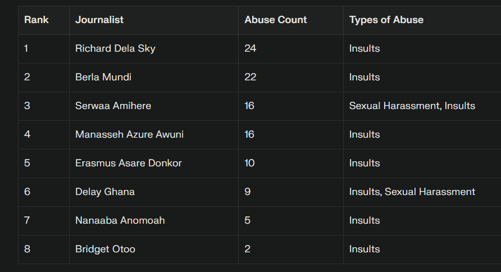Select Manasseh Azure Awuni cell

pos(129,134)
